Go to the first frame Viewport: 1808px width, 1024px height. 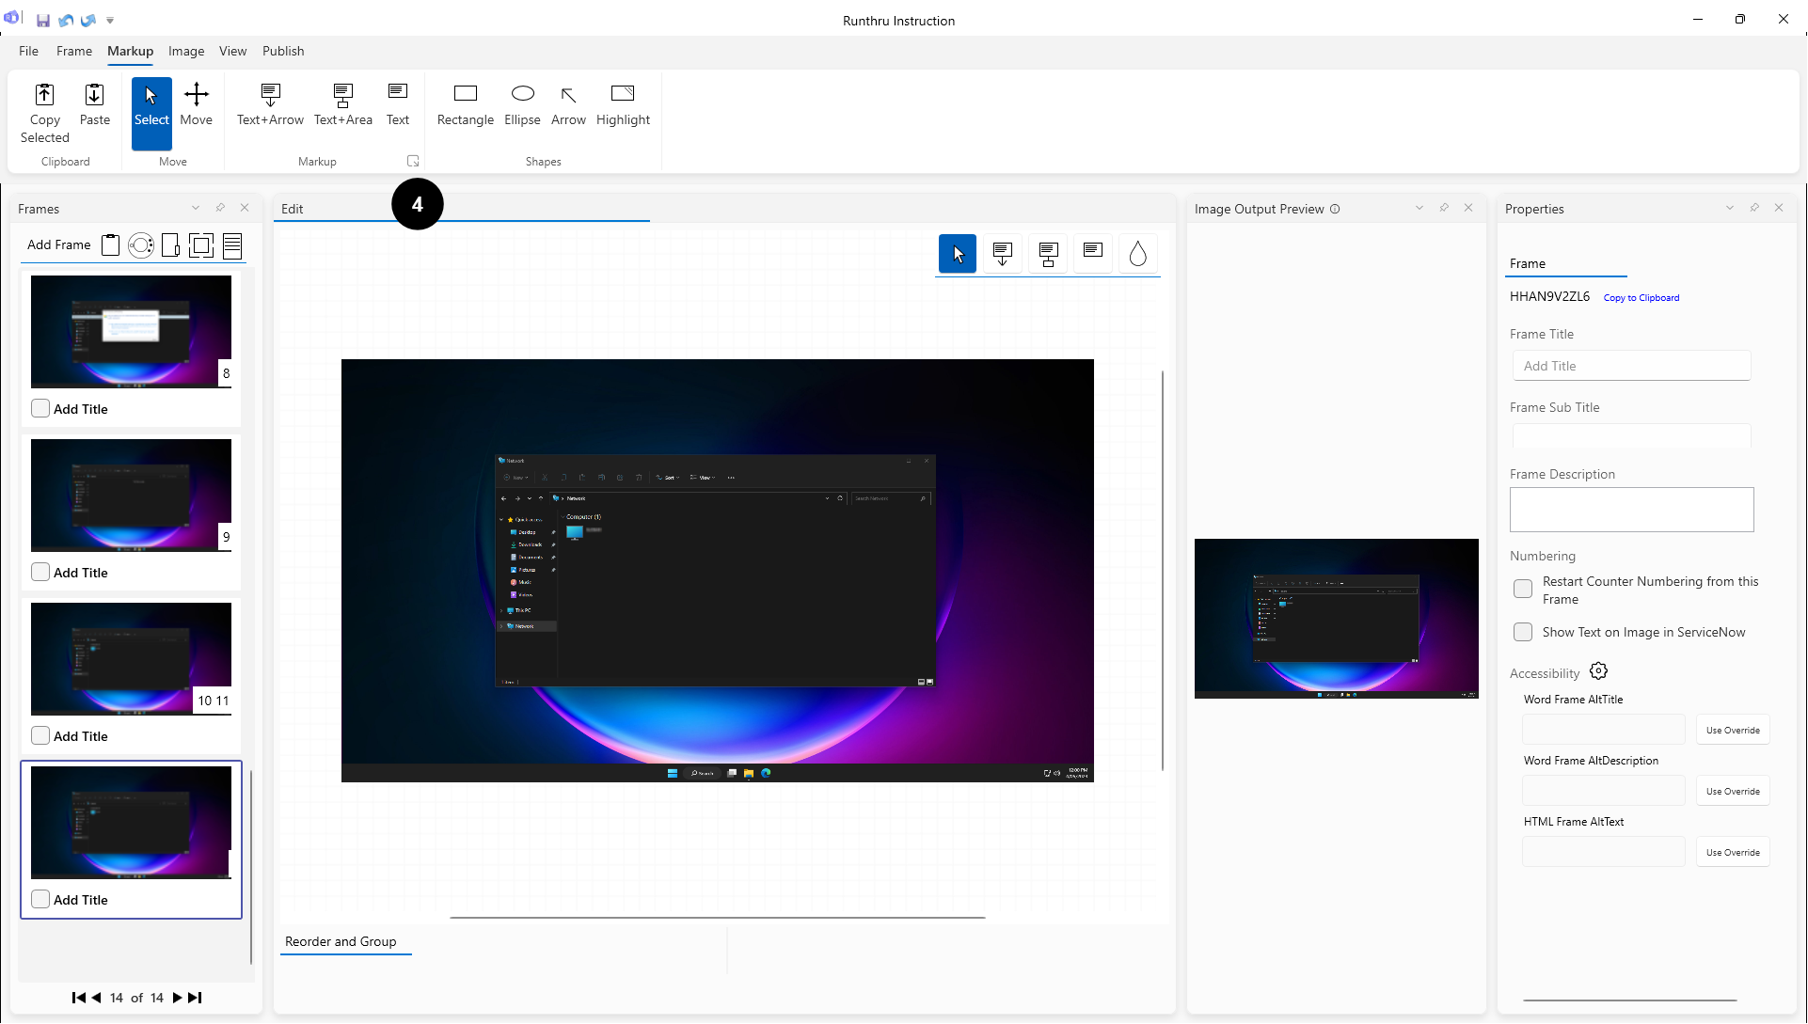(78, 998)
